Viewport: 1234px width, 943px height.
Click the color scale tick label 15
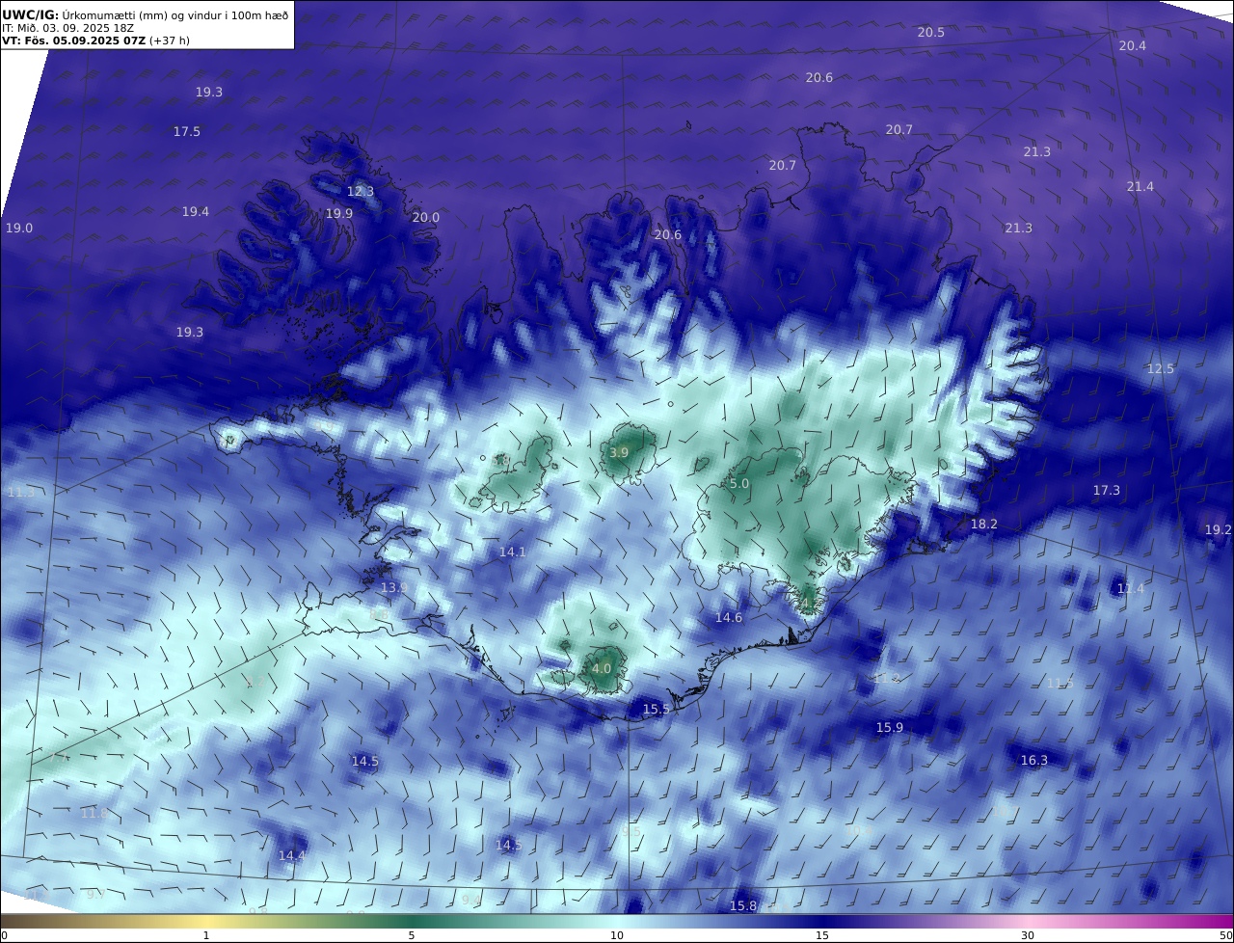(822, 935)
